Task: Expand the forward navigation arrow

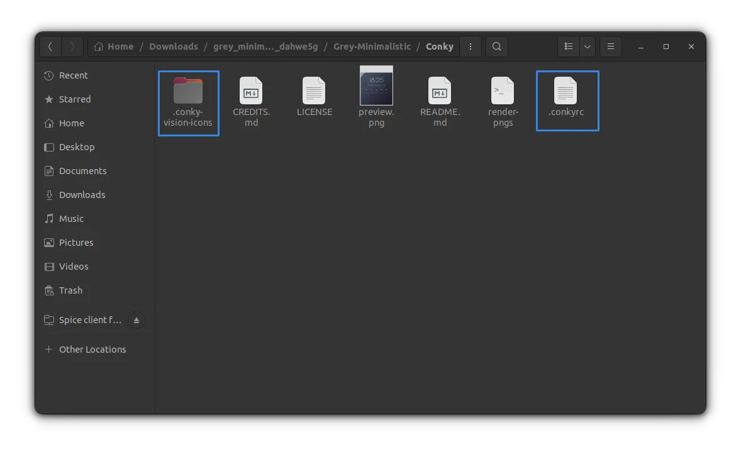Action: [x=72, y=46]
